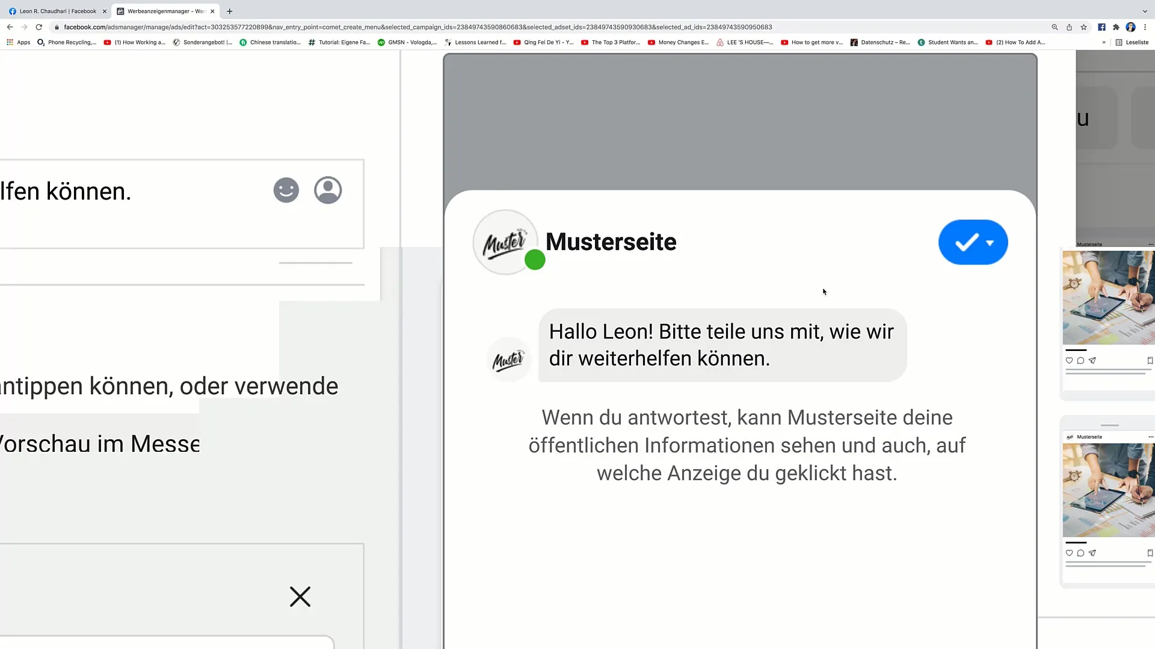Click the personalization person icon
Viewport: 1155px width, 649px height.
[x=328, y=190]
